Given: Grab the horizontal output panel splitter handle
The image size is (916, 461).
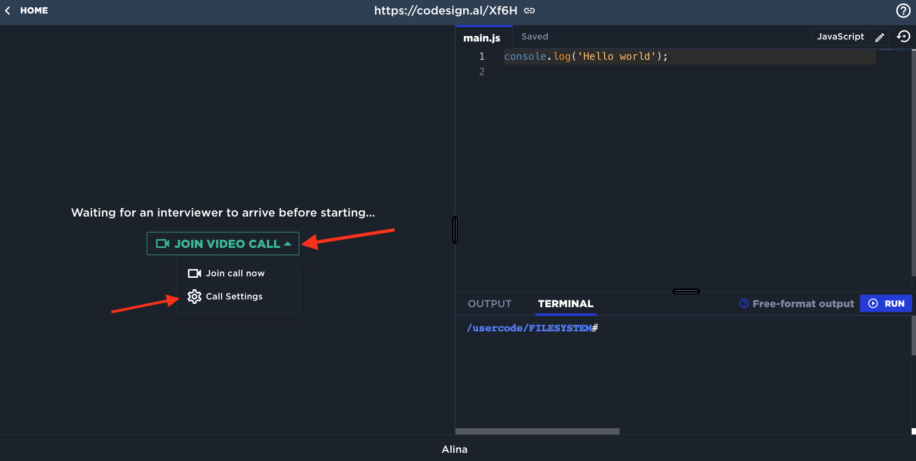Looking at the screenshot, I should (x=686, y=291).
